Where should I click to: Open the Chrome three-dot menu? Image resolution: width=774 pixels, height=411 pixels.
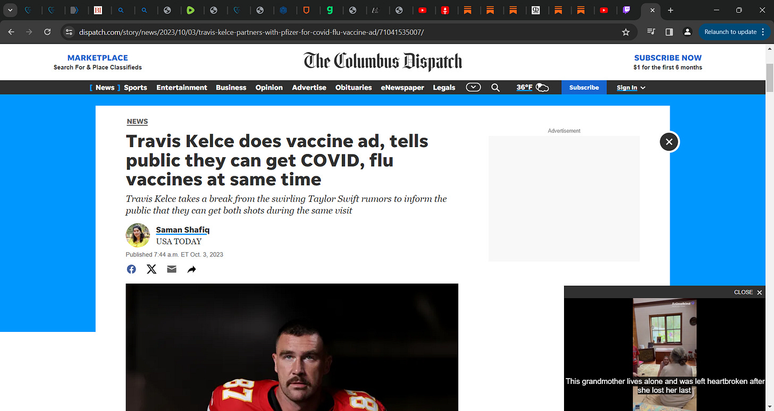[x=763, y=32]
